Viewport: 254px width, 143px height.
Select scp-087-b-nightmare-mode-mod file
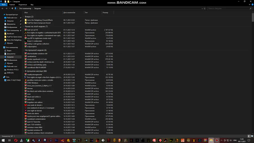coord(39,38)
